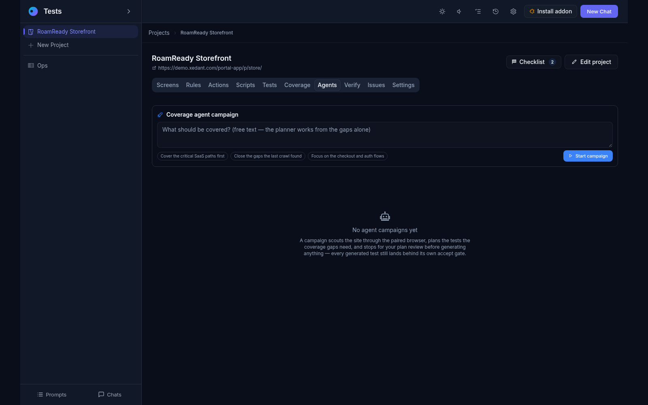Toggle the sound speaker icon
This screenshot has height=405, width=648.
[460, 11]
